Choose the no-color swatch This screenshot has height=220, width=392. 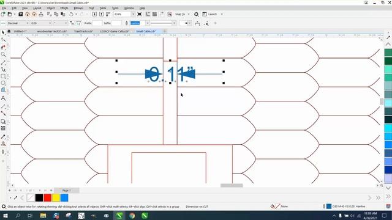(31, 198)
